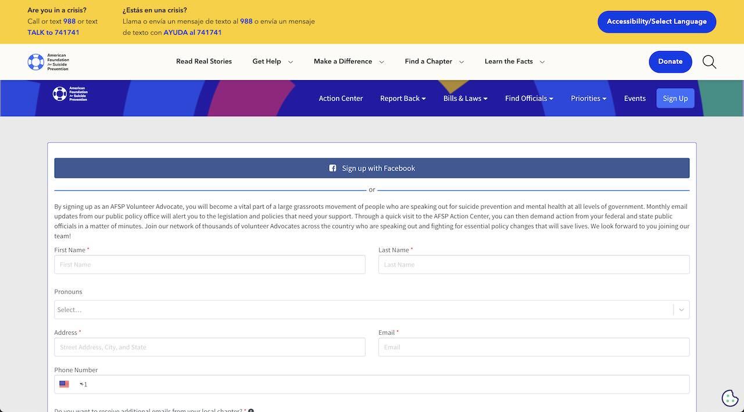The height and width of the screenshot is (412, 744).
Task: Click the info icon beside local chapter question
Action: pos(251,410)
